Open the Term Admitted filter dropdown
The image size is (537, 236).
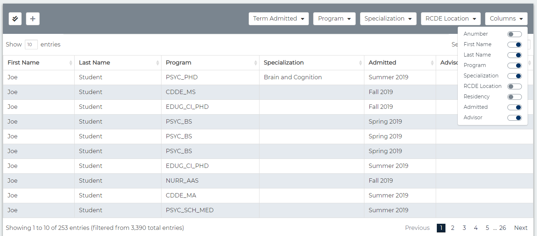pyautogui.click(x=279, y=19)
